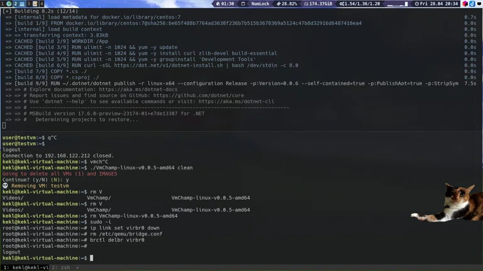Image resolution: width=483 pixels, height=271 pixels.
Task: Click the blue tray icon
Action: 472,4
